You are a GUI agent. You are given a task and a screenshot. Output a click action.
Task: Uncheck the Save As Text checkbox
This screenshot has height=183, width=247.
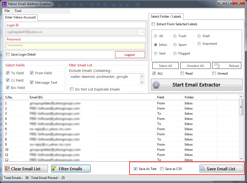[x=135, y=169]
